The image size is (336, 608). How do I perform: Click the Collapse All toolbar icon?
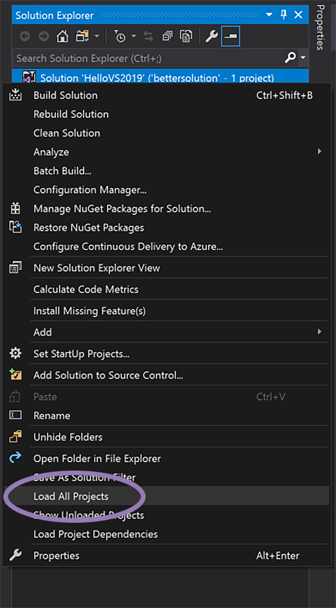point(167,37)
